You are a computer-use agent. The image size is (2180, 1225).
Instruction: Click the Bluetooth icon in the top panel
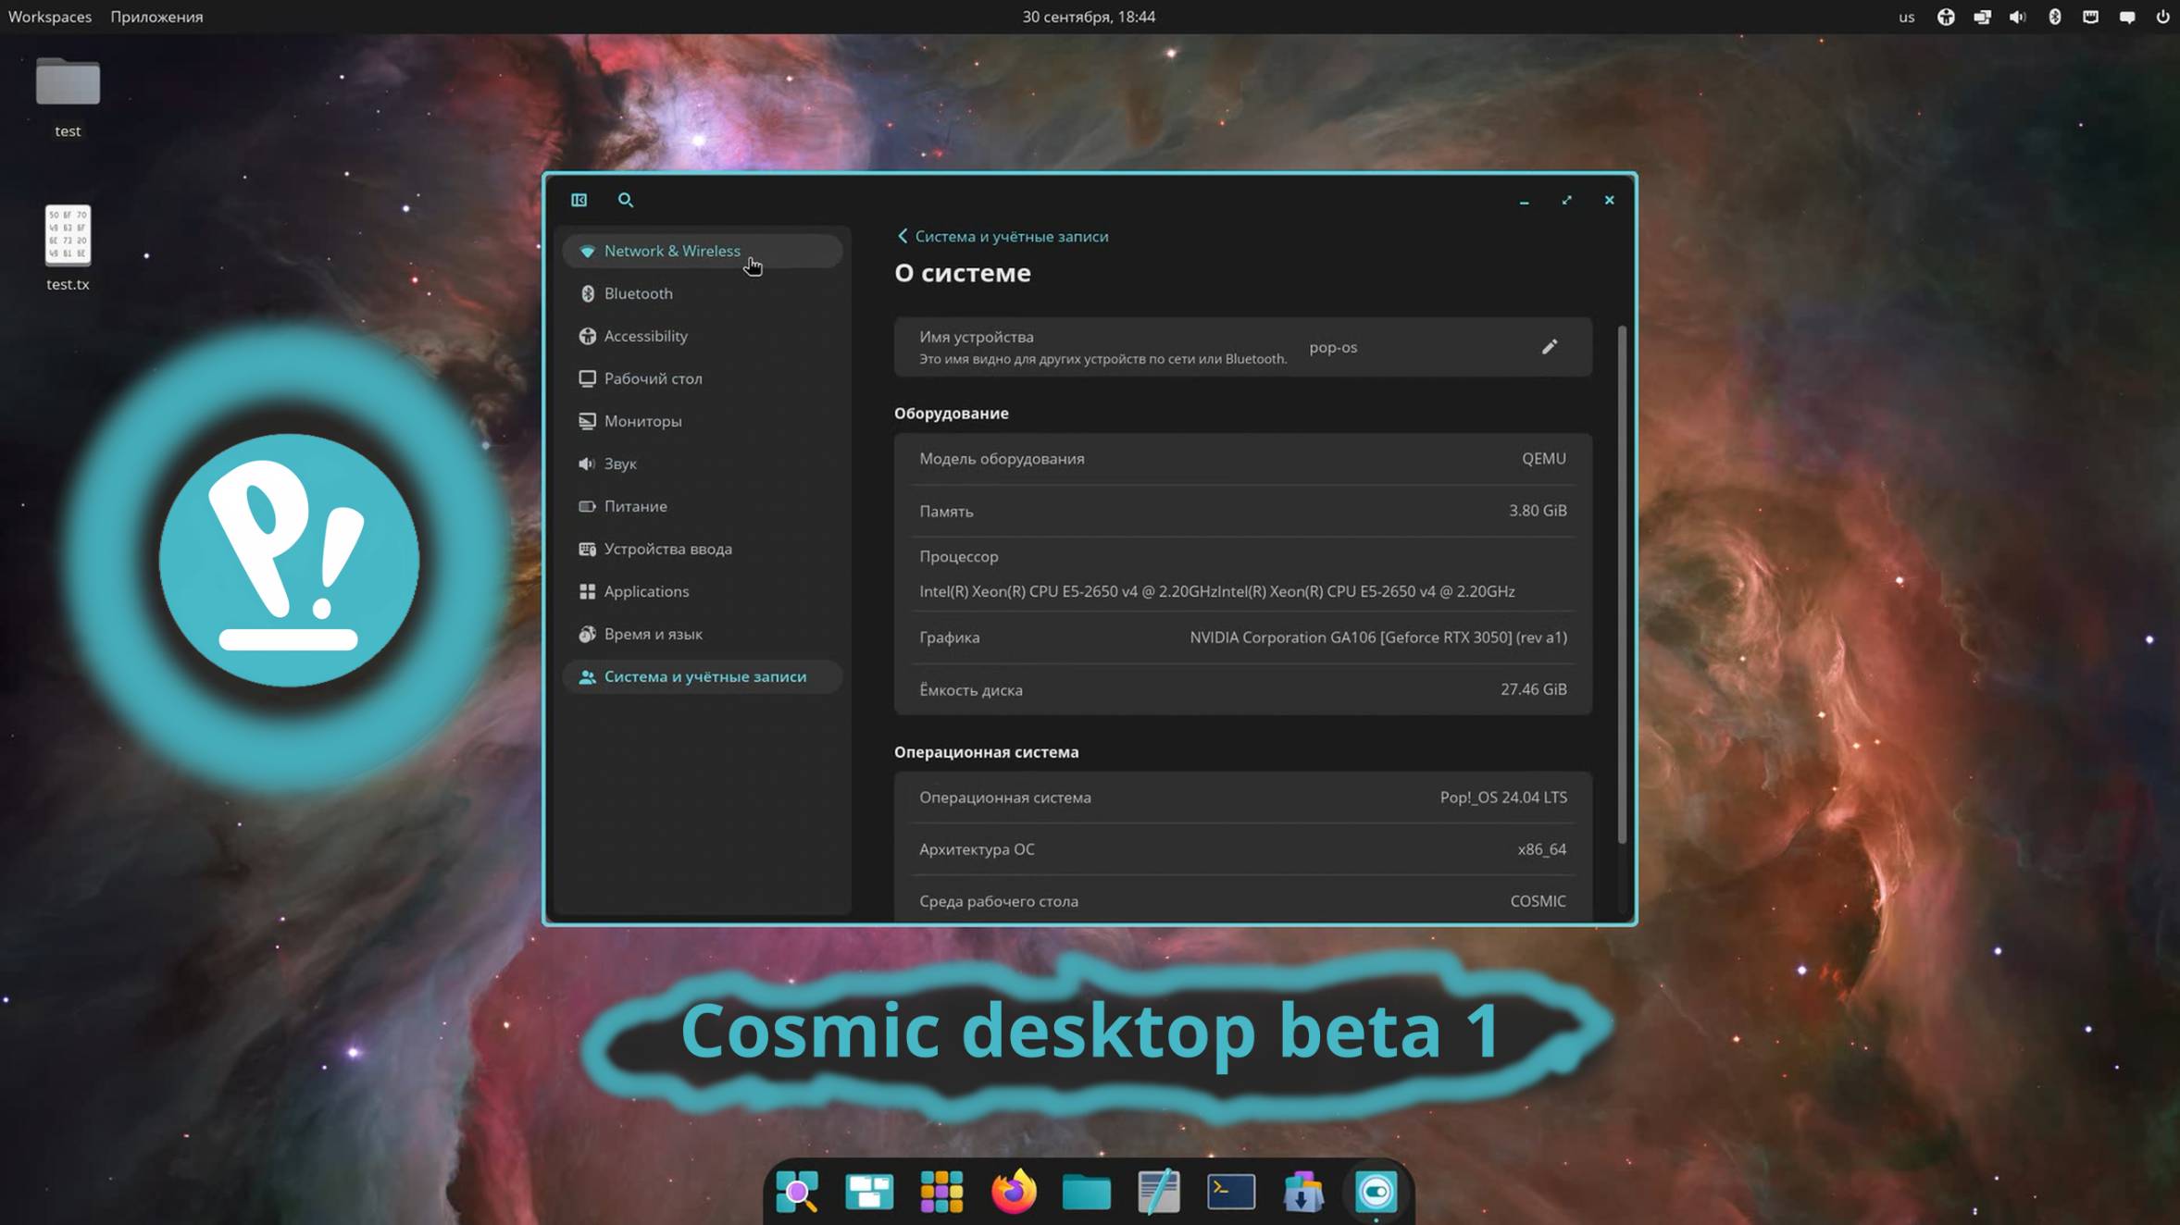click(x=2054, y=16)
